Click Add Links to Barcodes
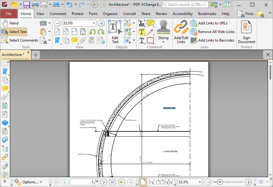Screen dimensions: 273x187 point(212,40)
